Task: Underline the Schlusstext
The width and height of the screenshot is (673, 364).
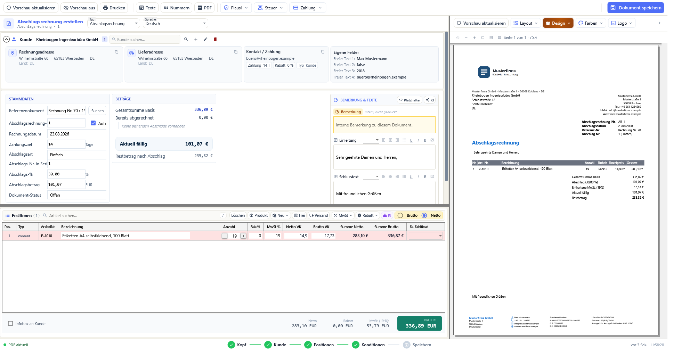Action: 411,177
